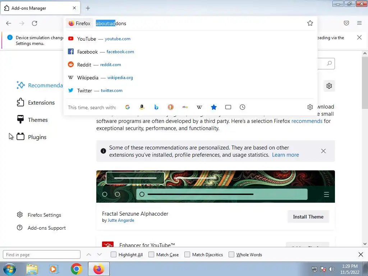Select Facebook suggestion in the urlbar
The width and height of the screenshot is (368, 276).
click(x=190, y=52)
